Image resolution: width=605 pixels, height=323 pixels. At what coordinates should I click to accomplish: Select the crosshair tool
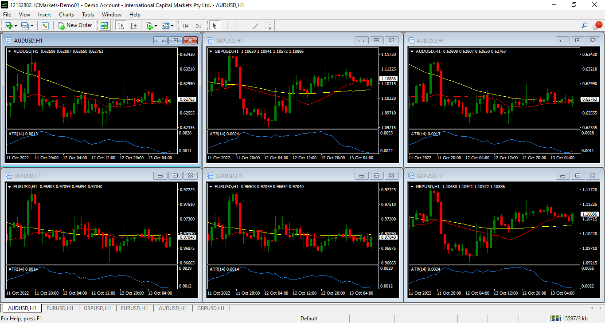[227, 26]
